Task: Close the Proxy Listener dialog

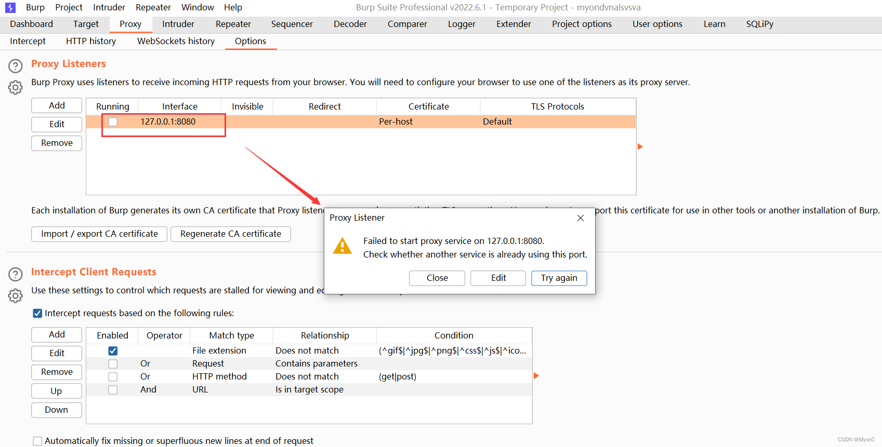Action: (x=581, y=218)
